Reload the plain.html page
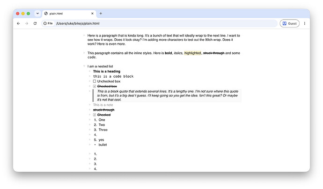Image resolution: width=323 pixels, height=189 pixels. pos(35,23)
